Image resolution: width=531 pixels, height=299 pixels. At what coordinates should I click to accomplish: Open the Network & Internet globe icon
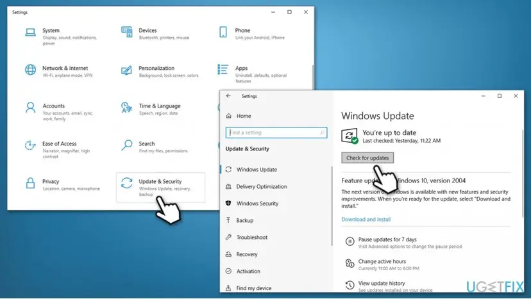click(30, 70)
